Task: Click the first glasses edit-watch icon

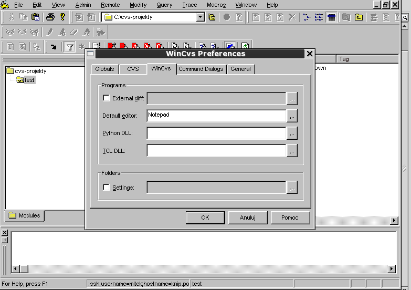Action: point(10,32)
